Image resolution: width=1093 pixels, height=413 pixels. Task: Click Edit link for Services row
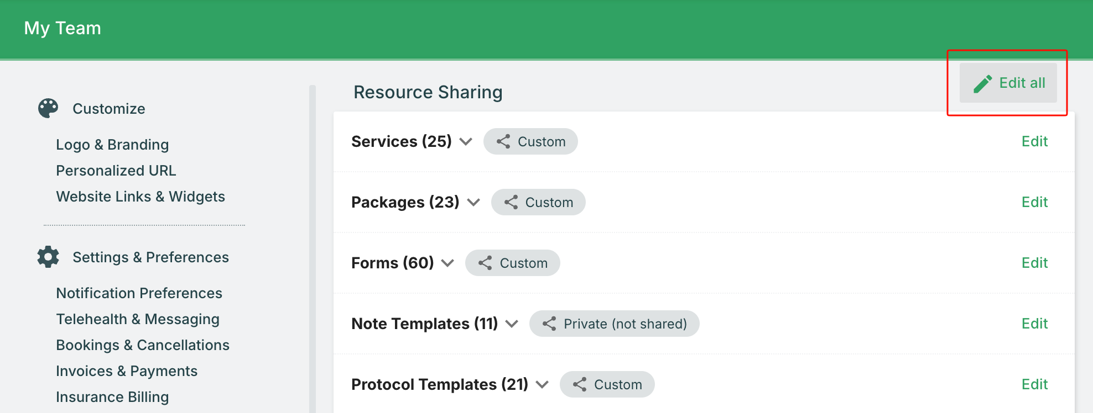[1034, 141]
